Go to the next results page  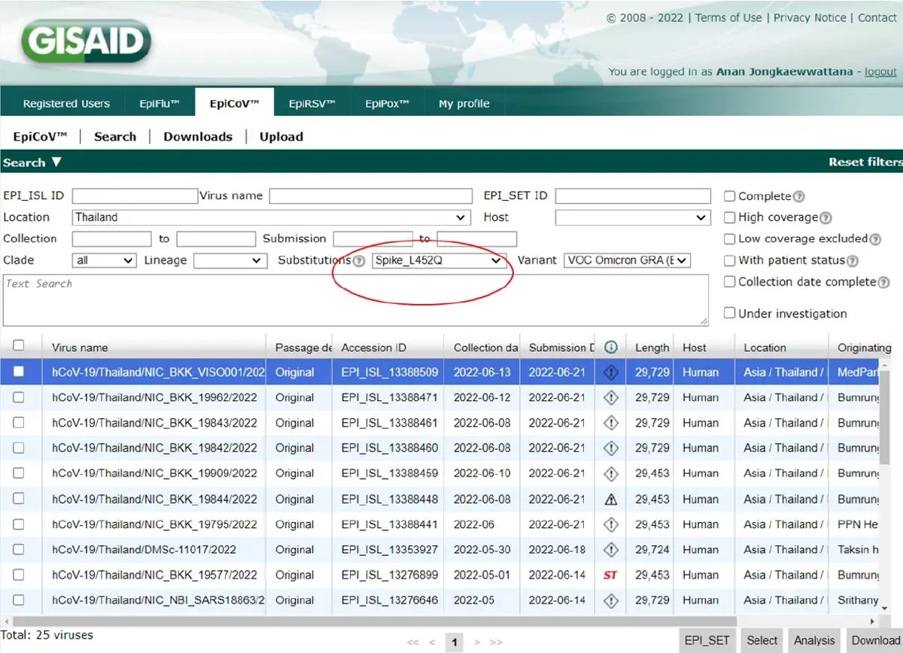(x=476, y=642)
